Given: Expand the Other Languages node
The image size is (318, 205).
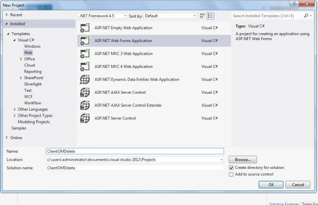Looking at the screenshot, I should click(x=15, y=109).
